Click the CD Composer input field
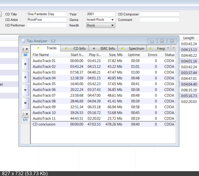This screenshot has height=176, width=199. point(160,14)
